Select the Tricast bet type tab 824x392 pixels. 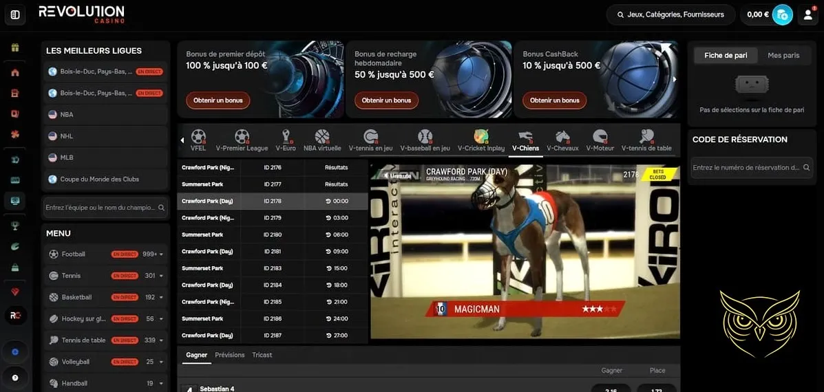tap(262, 356)
